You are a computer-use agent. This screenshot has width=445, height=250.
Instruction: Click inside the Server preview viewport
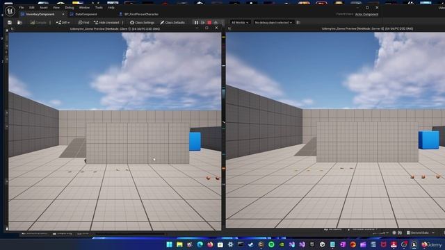point(335,130)
